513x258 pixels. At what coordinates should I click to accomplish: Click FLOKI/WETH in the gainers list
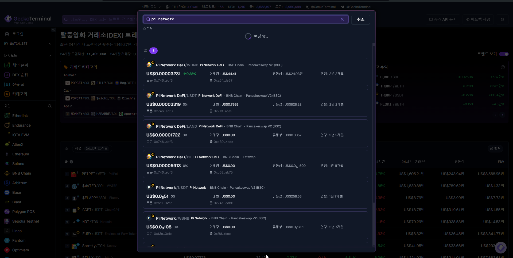[392, 104]
